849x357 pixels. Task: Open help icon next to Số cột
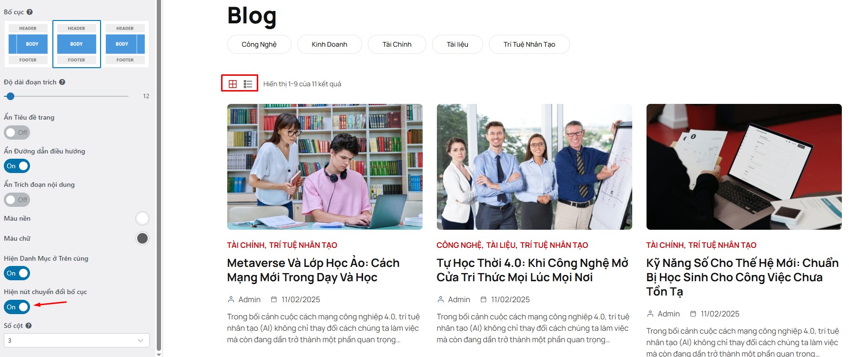click(29, 326)
